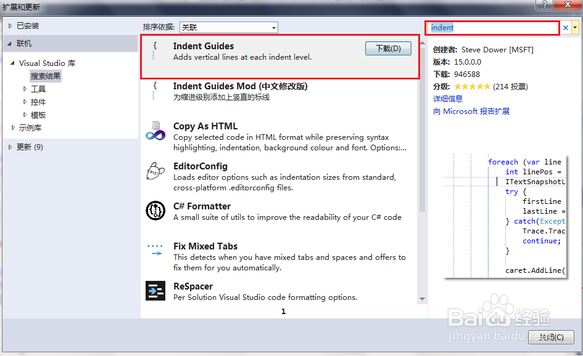The width and height of the screenshot is (583, 356).
Task: Expand the 控件 tree node
Action: click(x=25, y=102)
